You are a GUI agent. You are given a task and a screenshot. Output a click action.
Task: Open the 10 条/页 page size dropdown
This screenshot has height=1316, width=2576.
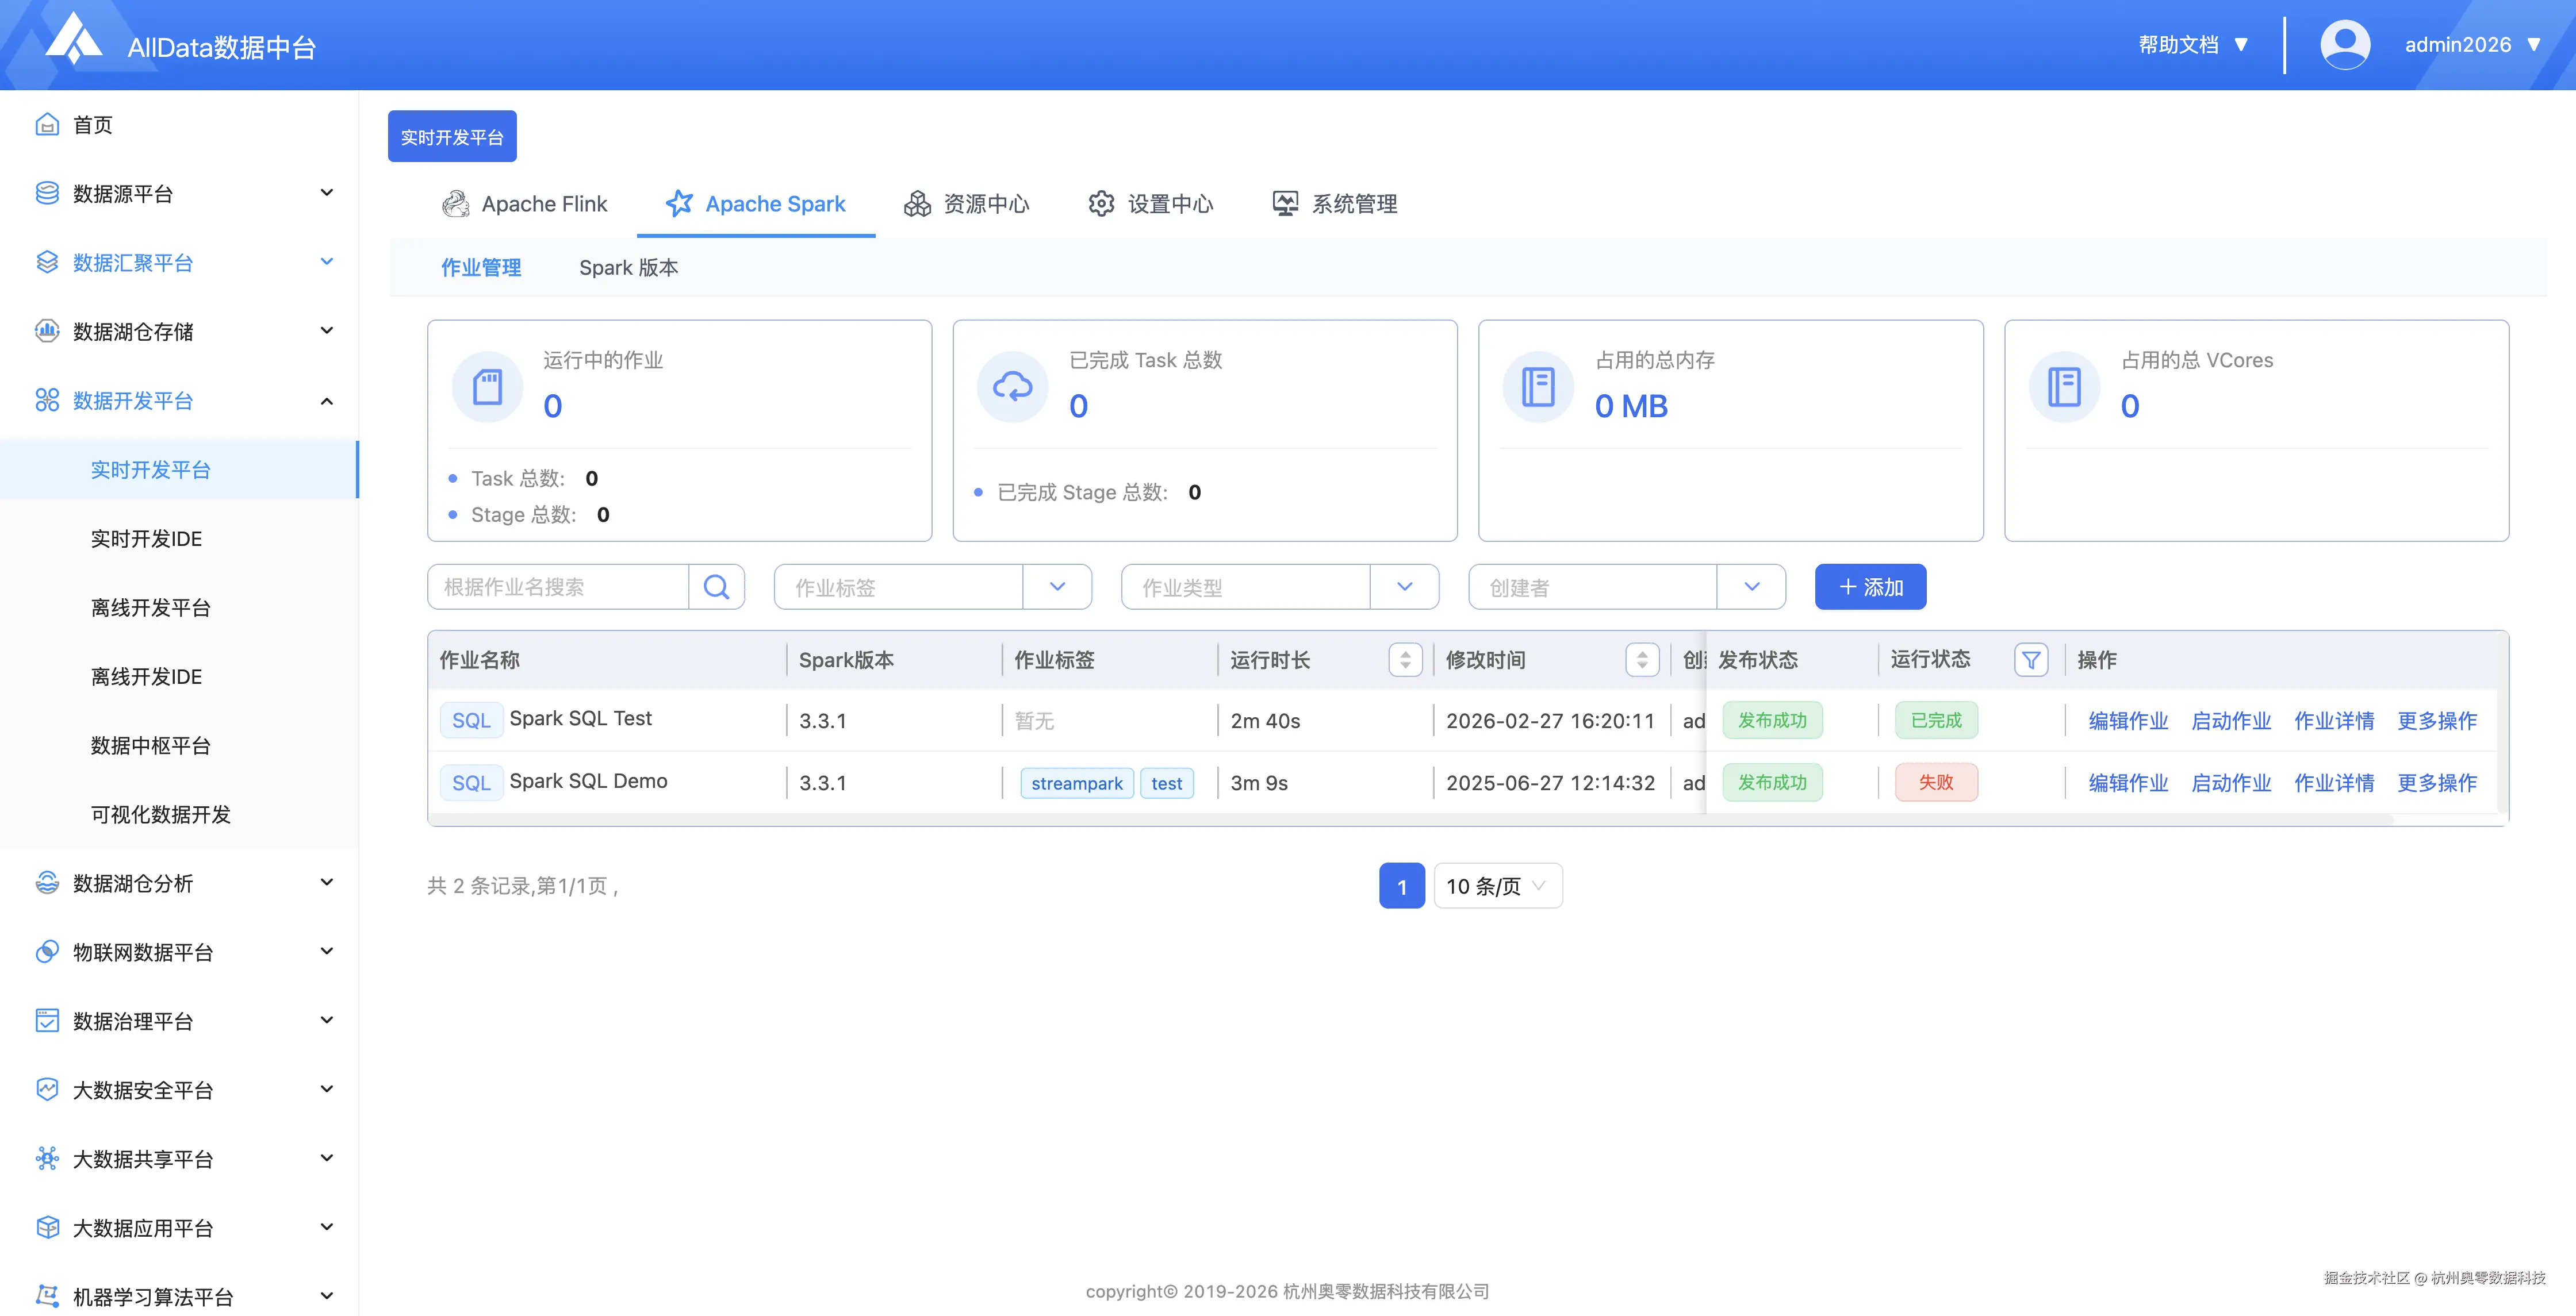[1497, 886]
